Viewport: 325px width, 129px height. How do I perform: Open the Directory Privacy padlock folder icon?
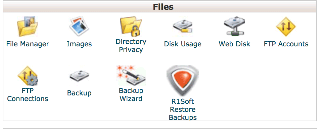point(131,26)
